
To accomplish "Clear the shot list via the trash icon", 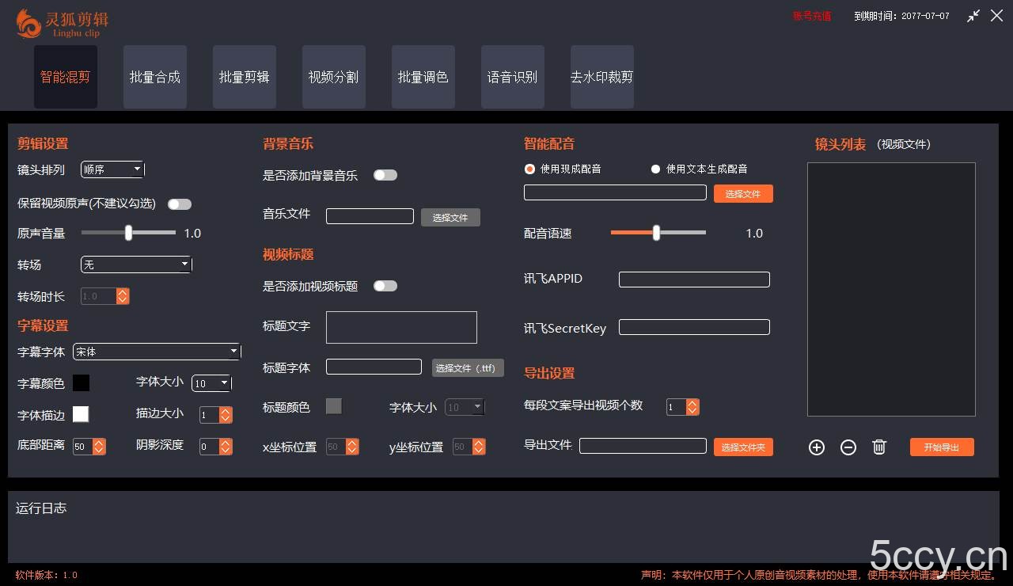I will pyautogui.click(x=878, y=447).
